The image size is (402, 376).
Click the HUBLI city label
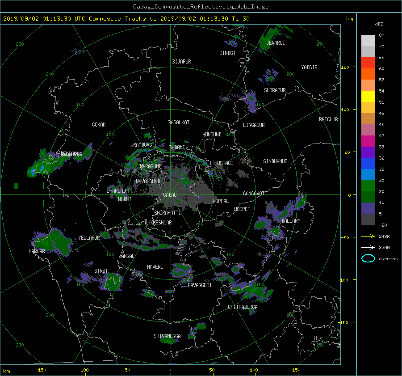pyautogui.click(x=124, y=199)
